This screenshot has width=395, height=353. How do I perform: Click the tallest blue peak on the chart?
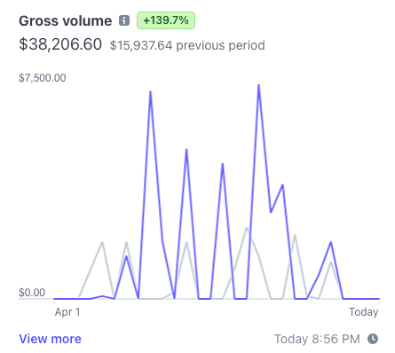pyautogui.click(x=258, y=85)
